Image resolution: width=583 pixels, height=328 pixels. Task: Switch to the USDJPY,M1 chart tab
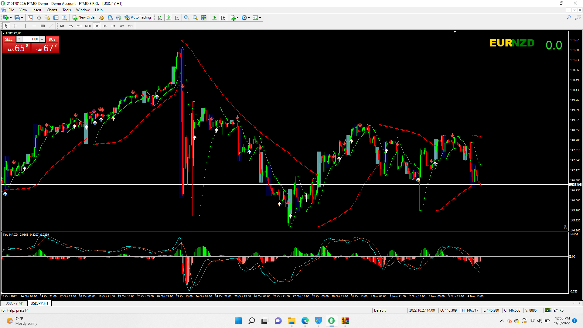click(x=14, y=303)
